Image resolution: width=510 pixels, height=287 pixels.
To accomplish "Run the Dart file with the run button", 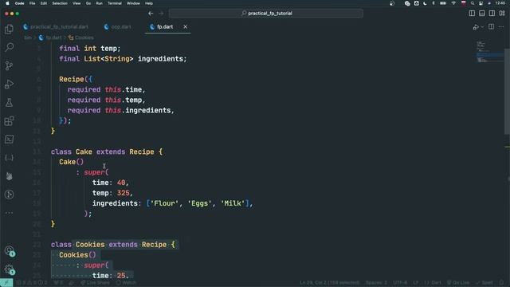I will point(476,27).
